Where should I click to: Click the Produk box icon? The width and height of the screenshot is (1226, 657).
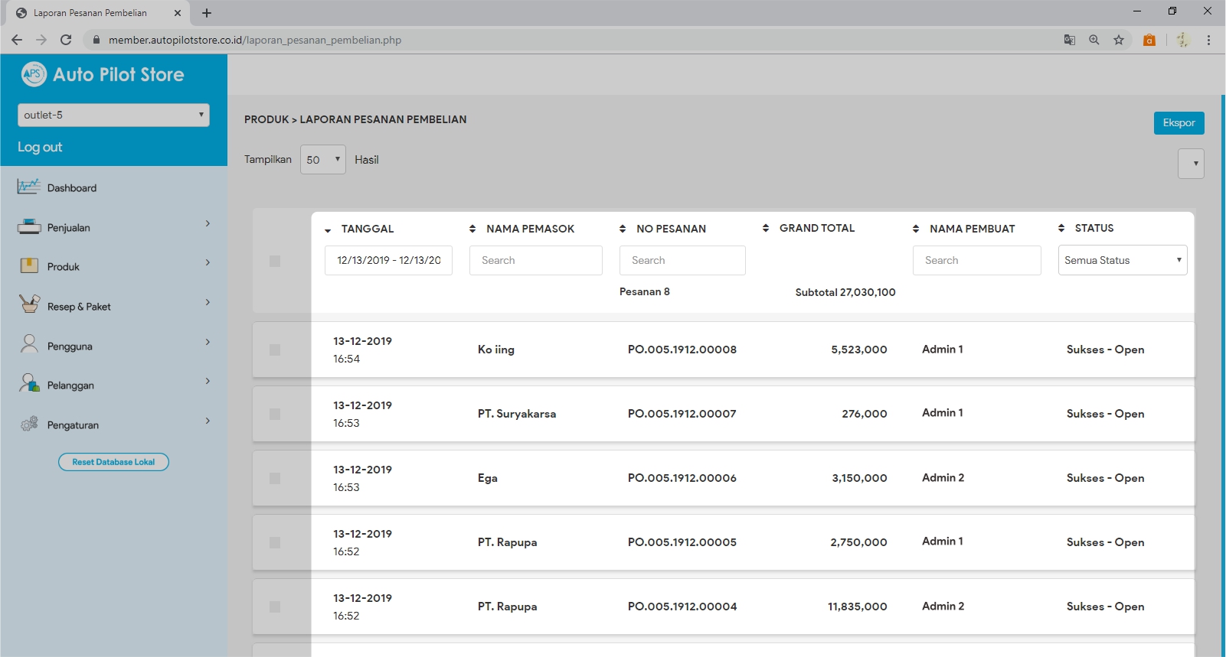[28, 266]
